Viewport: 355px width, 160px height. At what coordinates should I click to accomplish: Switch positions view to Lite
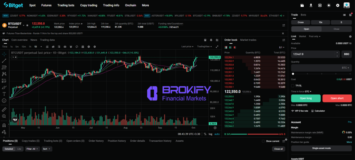(x=19, y=149)
